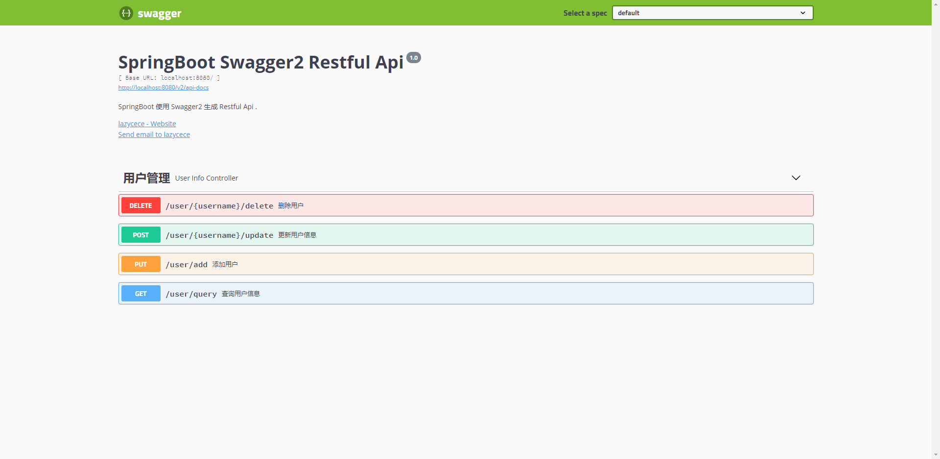Click the 用户管理 tag heading
This screenshot has width=940, height=459.
(x=146, y=178)
